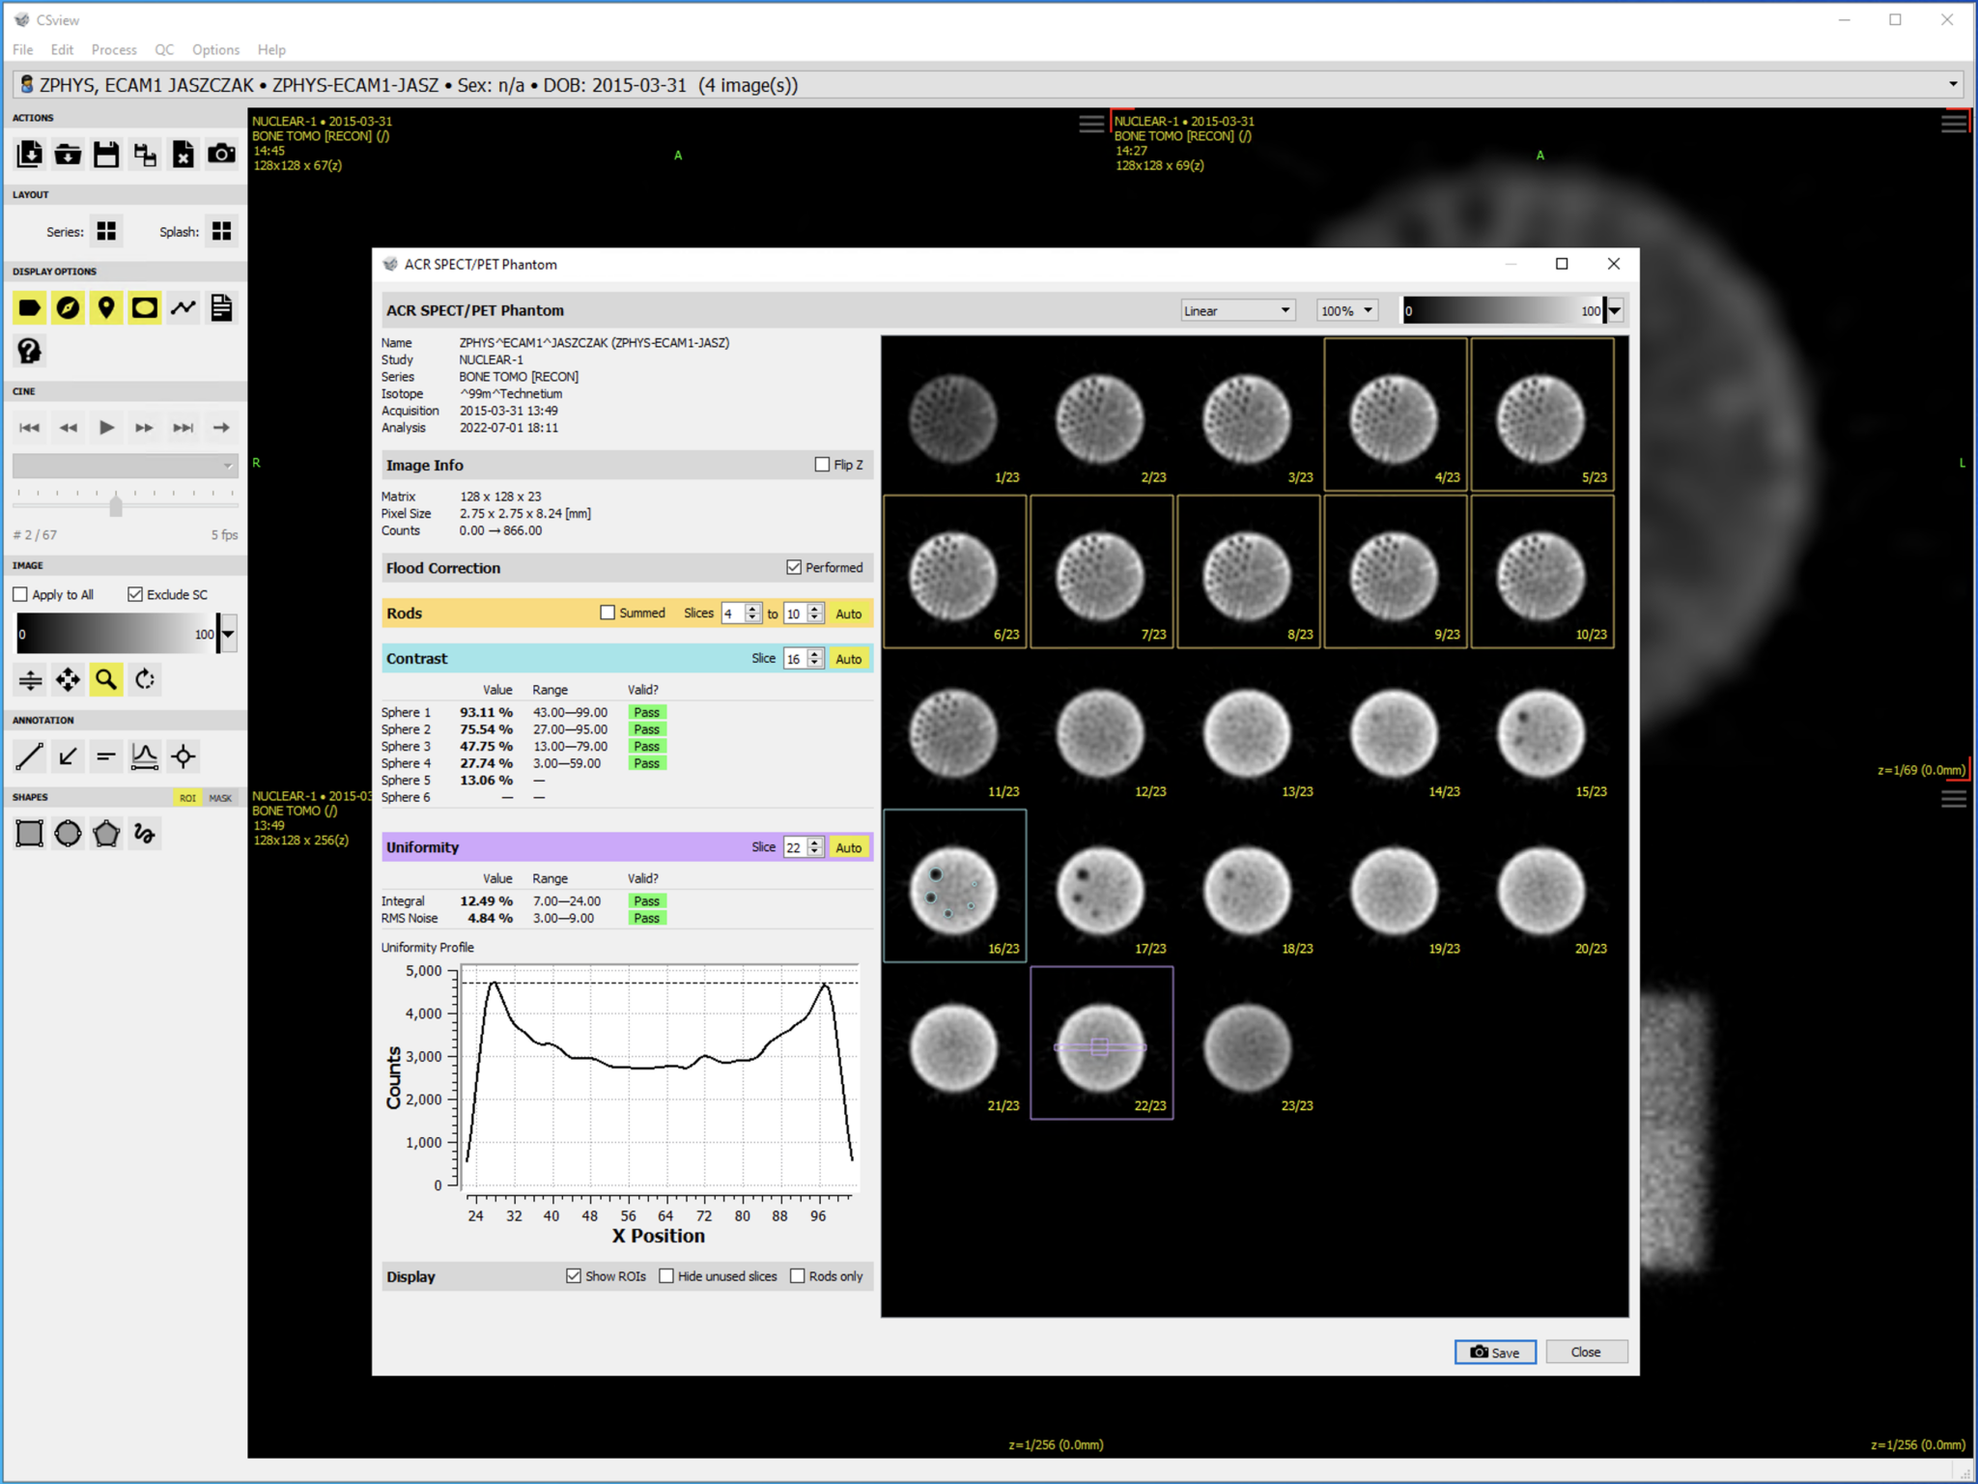The image size is (1978, 1484).
Task: Select the ellipse ROI shape tool
Action: [x=68, y=833]
